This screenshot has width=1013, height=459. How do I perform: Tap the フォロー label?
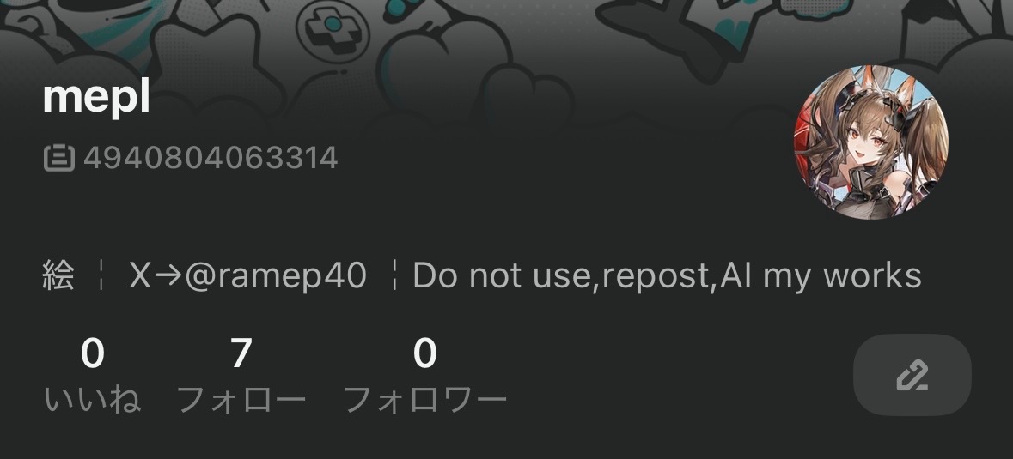(x=241, y=400)
